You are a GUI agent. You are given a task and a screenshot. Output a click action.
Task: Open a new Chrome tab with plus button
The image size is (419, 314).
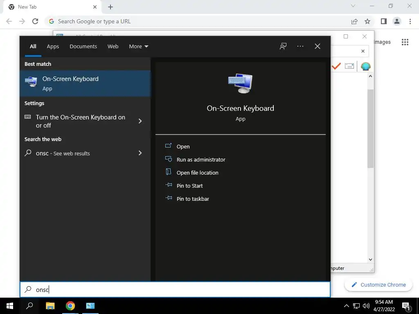tap(110, 7)
